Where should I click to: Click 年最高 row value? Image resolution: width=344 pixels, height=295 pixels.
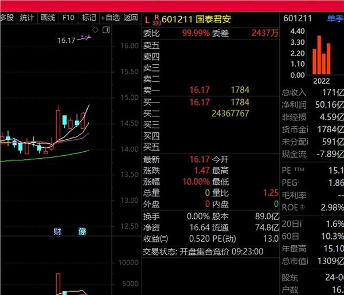coord(334,249)
